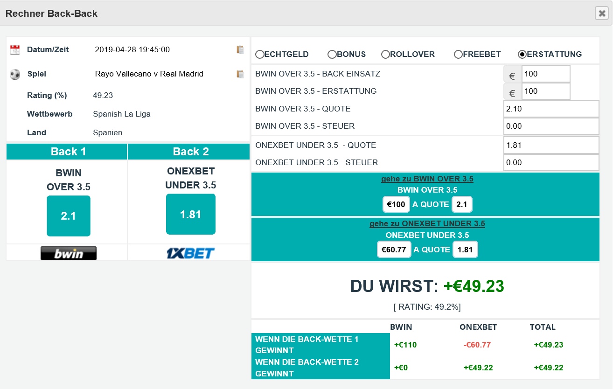Follow the 'gehe zu BWIN OVER 3.5' link

(427, 179)
